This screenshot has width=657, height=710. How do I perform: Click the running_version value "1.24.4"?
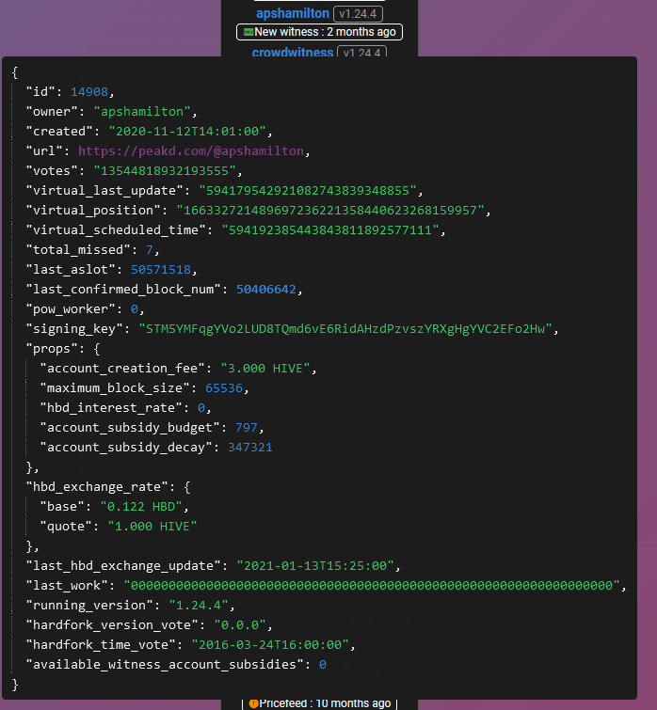coord(199,606)
